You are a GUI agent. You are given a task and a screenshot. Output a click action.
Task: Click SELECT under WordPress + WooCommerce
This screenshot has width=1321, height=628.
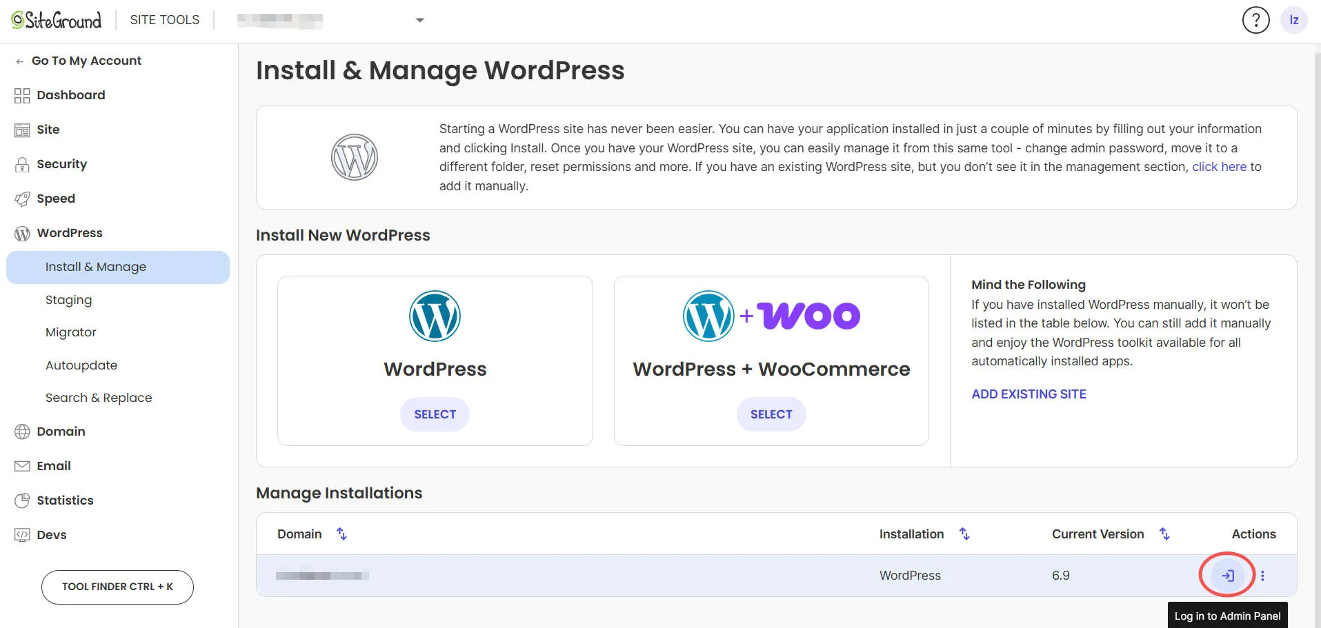click(x=771, y=414)
